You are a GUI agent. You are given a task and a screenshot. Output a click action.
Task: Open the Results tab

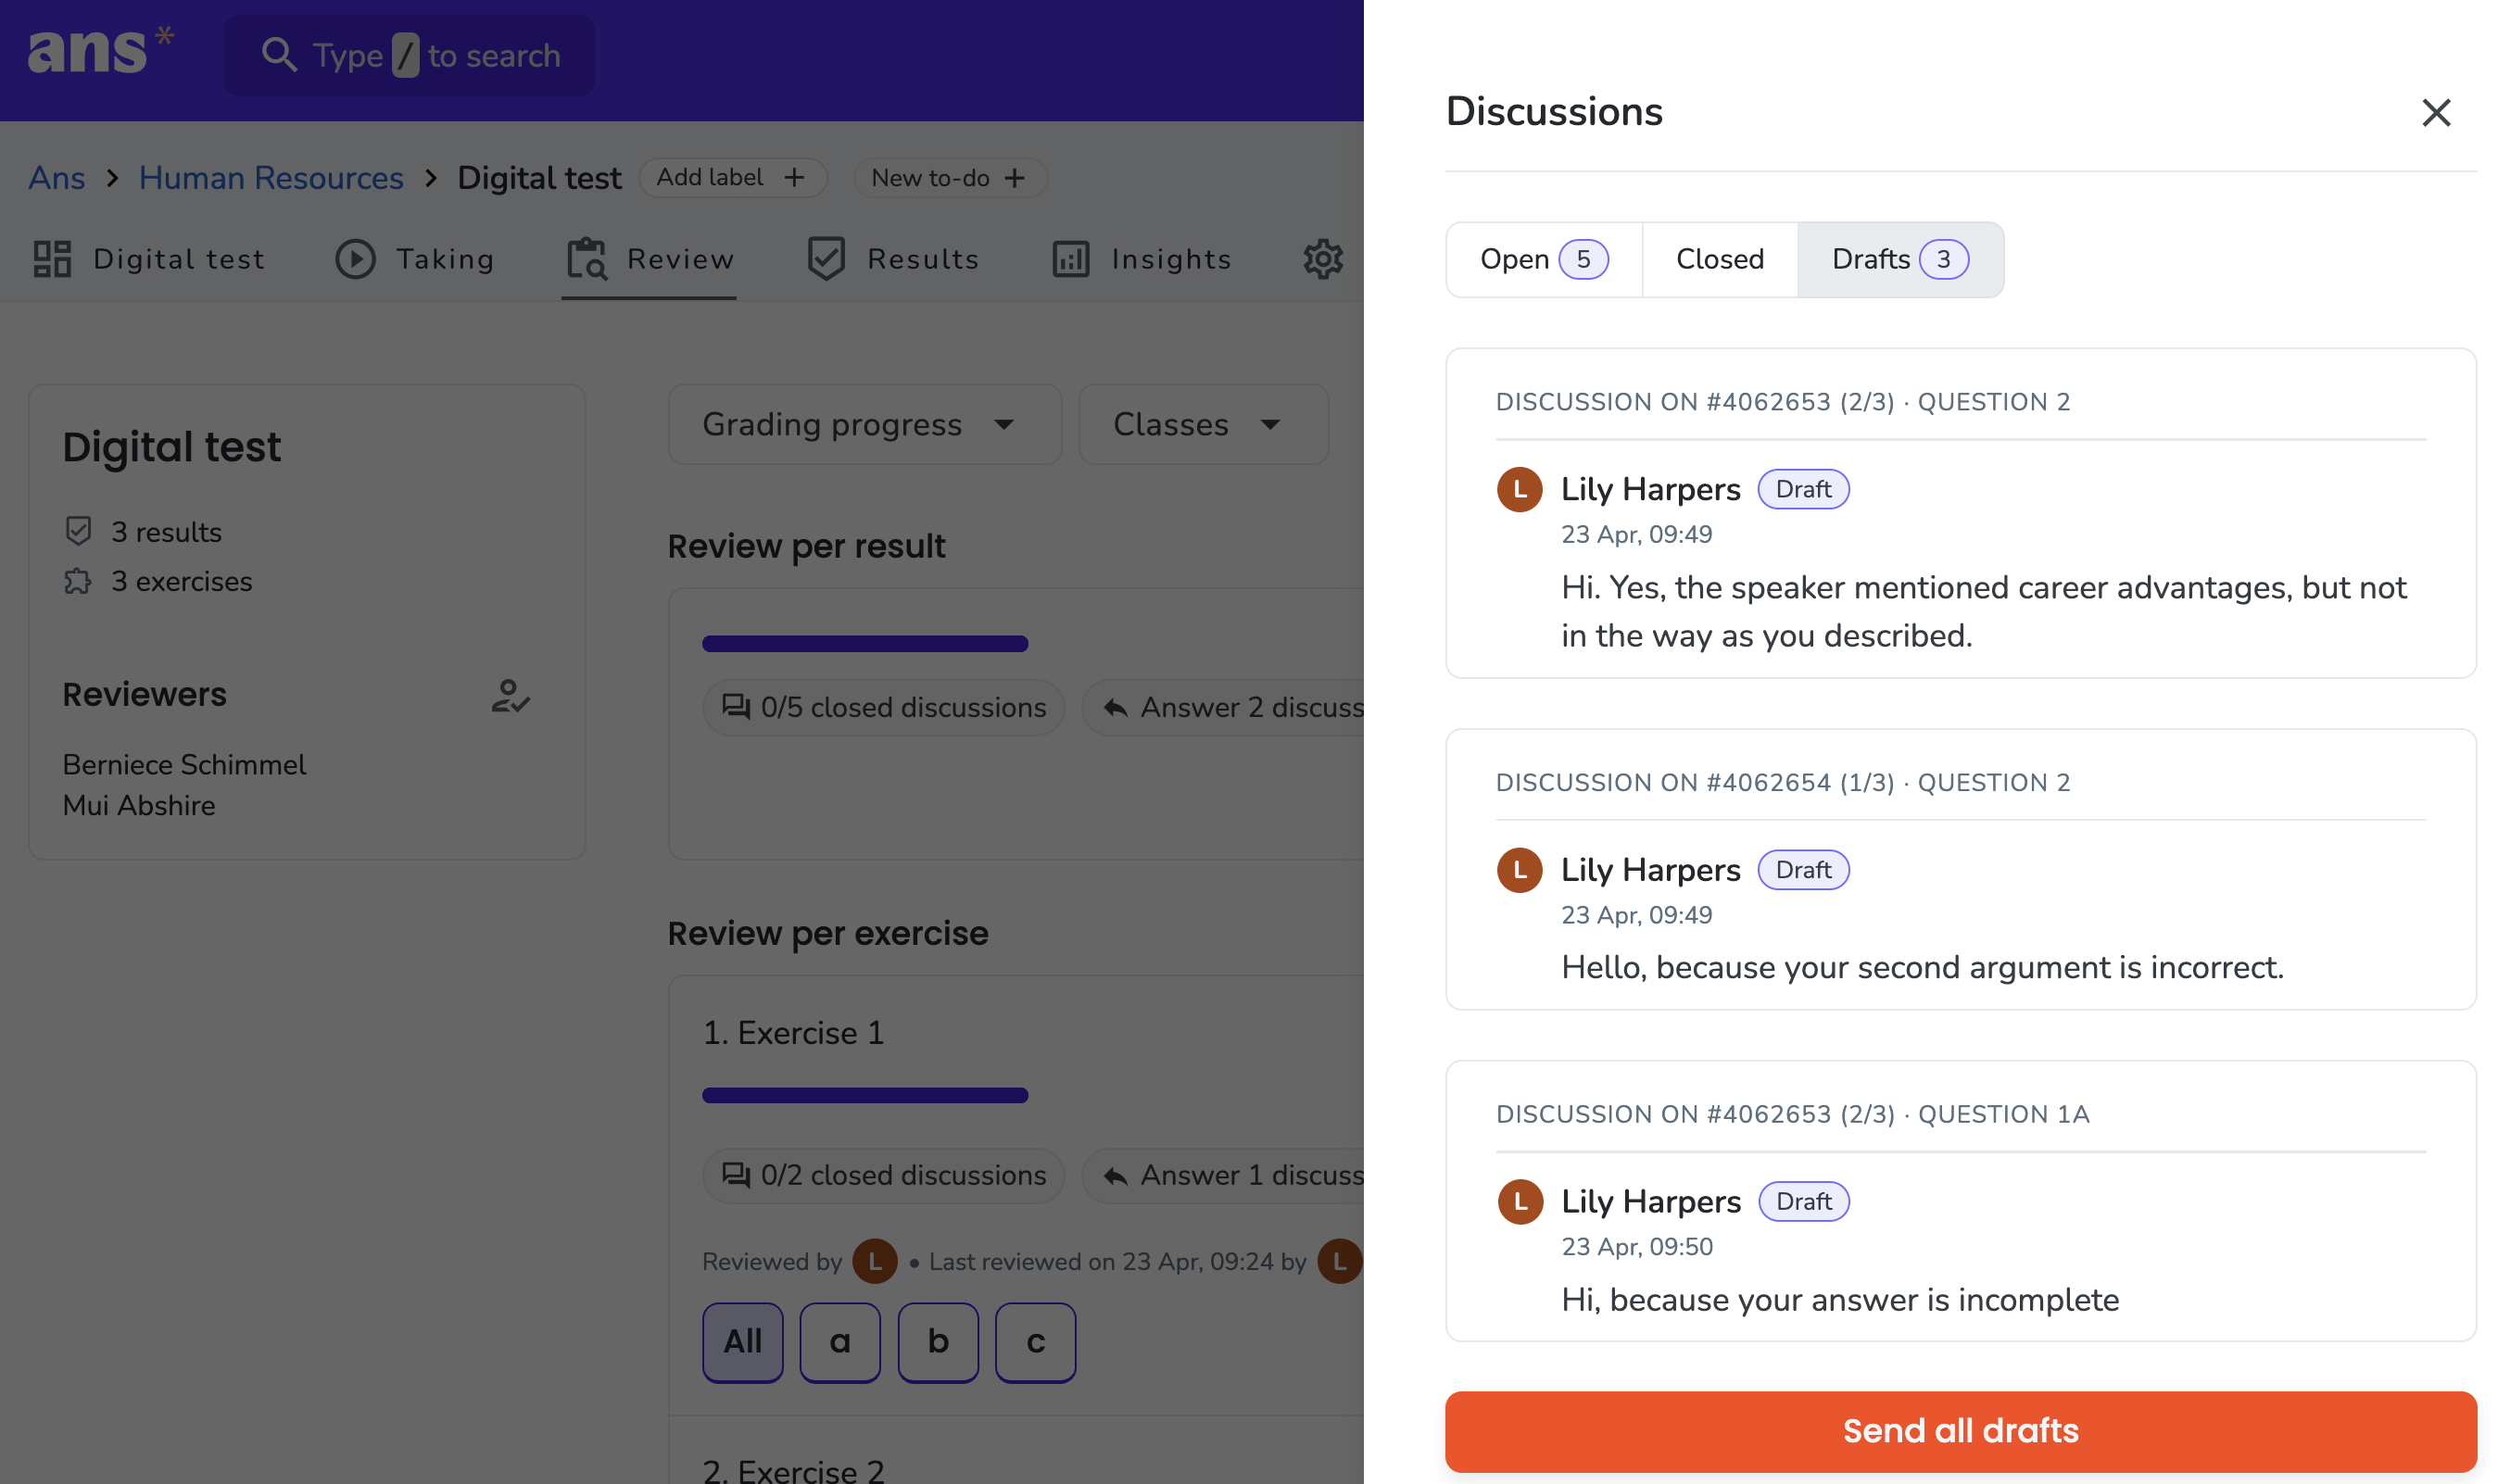(892, 259)
